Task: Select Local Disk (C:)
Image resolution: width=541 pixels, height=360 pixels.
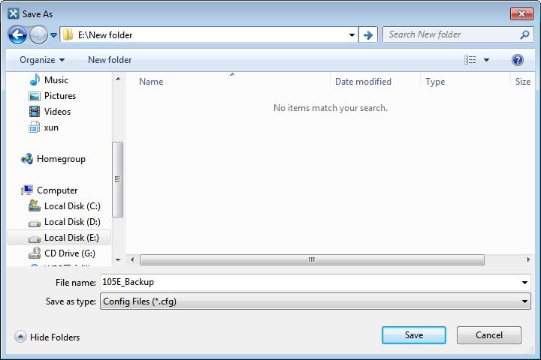Action: tap(72, 206)
